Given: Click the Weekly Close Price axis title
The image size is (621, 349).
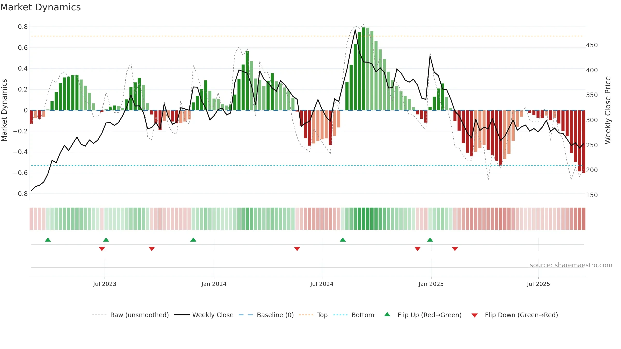Looking at the screenshot, I should point(608,110).
